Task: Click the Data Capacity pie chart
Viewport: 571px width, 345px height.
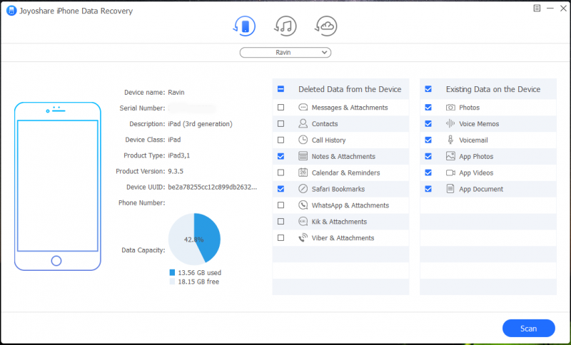Action: pos(194,239)
